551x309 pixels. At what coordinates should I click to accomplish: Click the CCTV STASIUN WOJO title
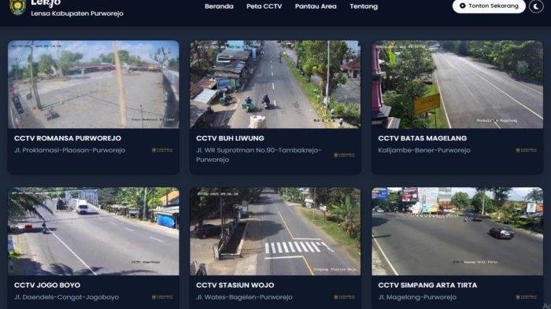[x=235, y=285]
